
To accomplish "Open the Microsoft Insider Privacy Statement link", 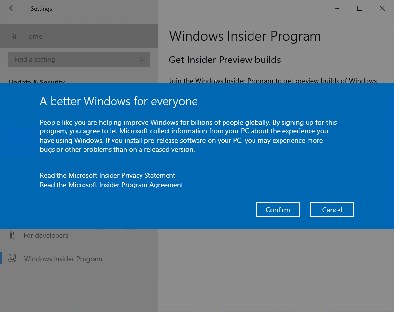I will 108,175.
